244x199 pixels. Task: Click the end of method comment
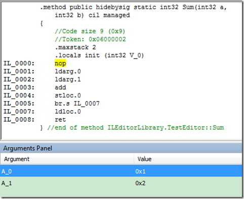[136, 128]
